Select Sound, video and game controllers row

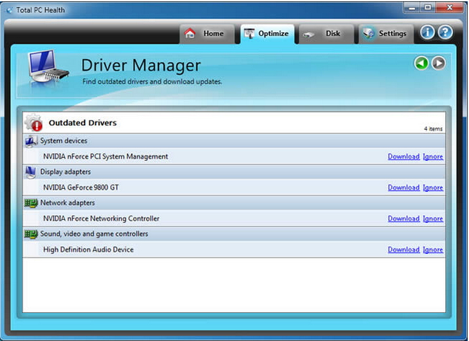235,234
